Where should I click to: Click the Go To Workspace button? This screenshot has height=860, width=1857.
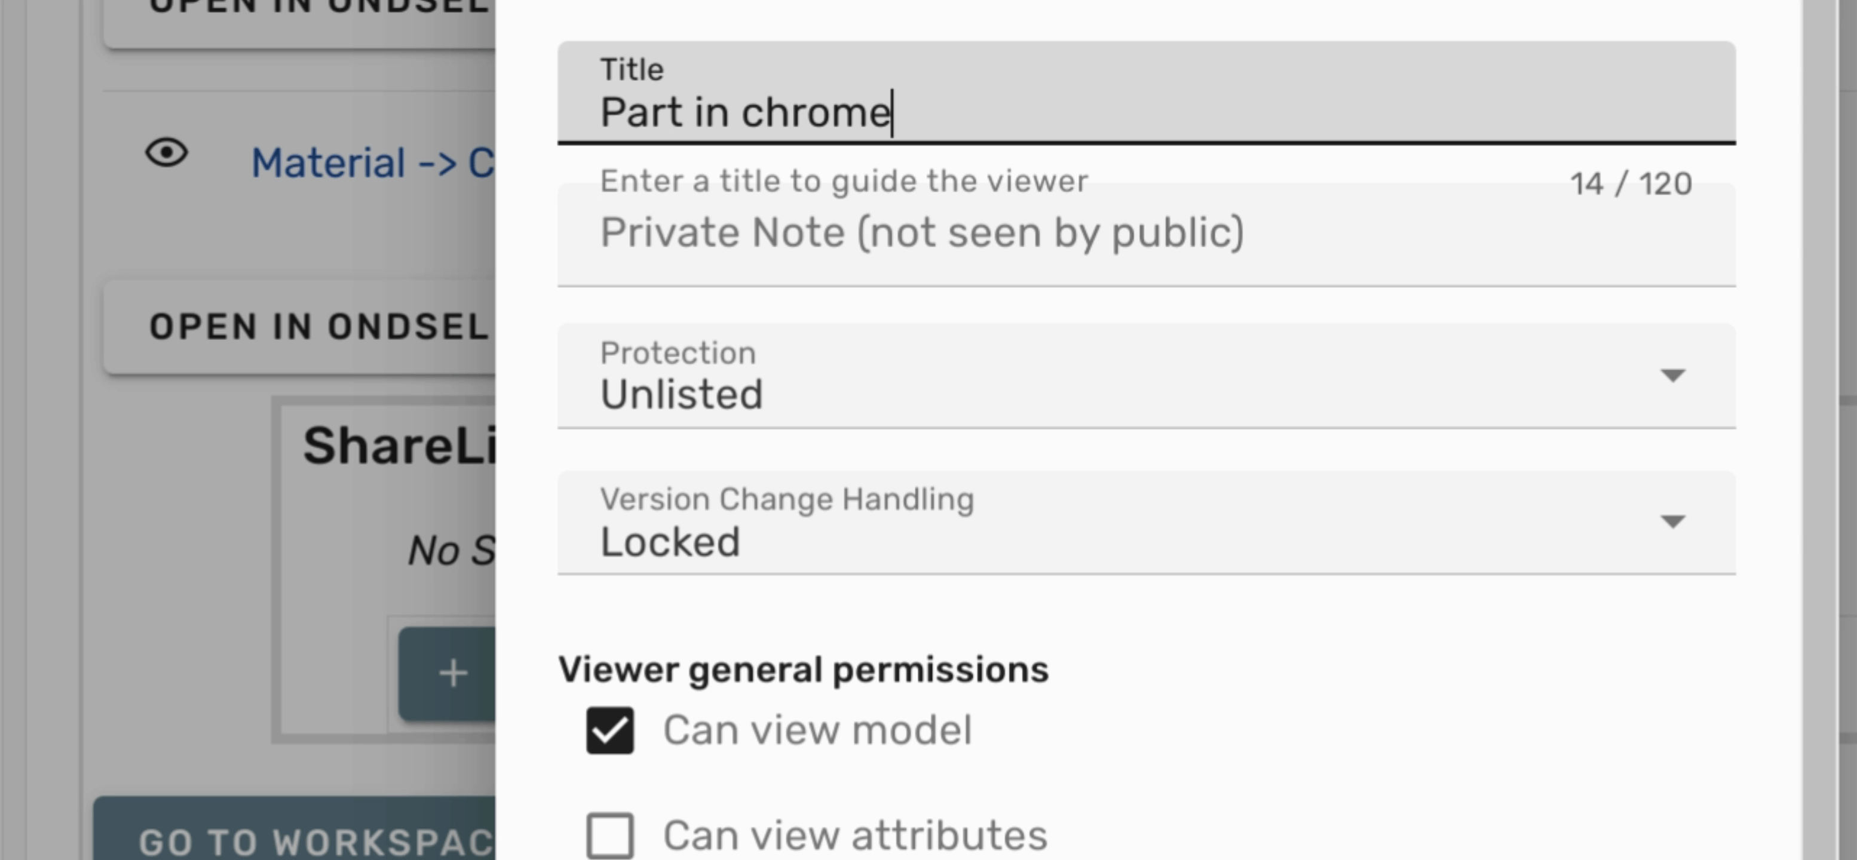coord(303,840)
